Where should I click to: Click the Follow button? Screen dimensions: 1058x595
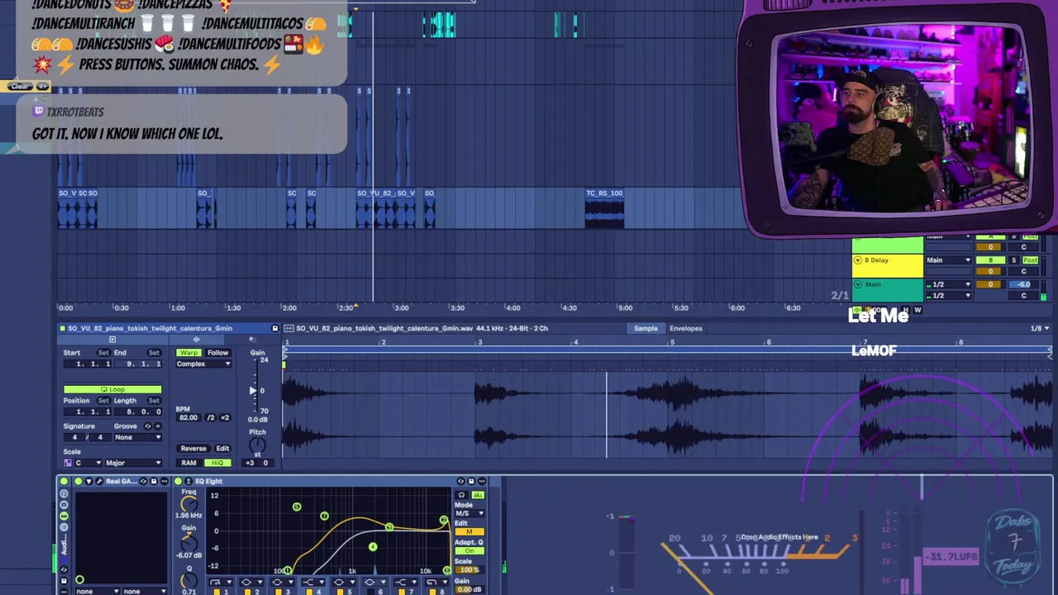[217, 353]
